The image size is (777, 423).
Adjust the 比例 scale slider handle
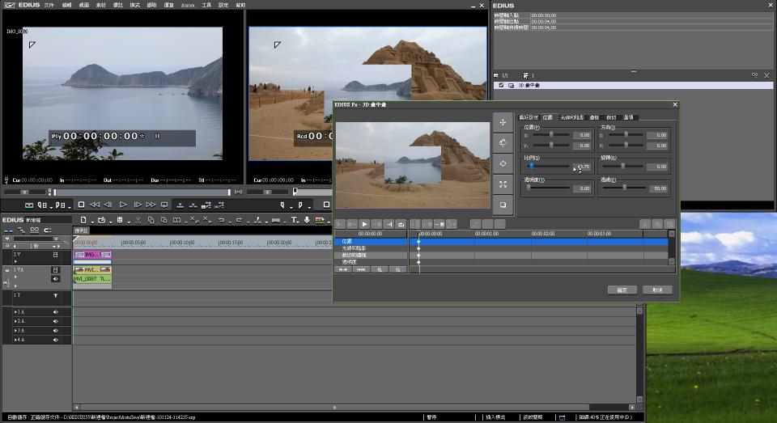[532, 166]
